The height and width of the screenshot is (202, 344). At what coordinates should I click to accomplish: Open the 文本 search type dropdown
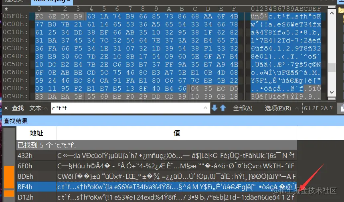(46, 108)
